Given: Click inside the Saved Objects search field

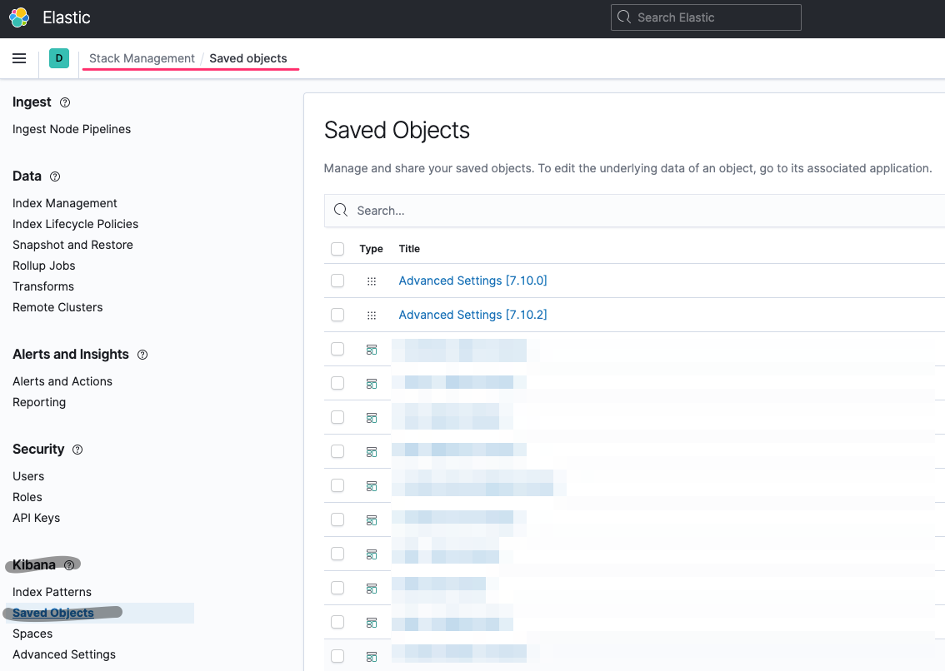Looking at the screenshot, I should 500,210.
